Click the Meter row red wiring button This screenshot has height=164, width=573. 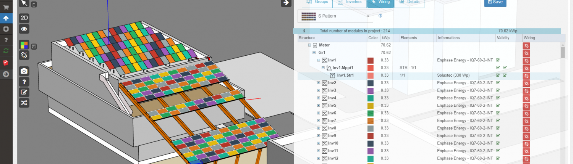pos(526,46)
